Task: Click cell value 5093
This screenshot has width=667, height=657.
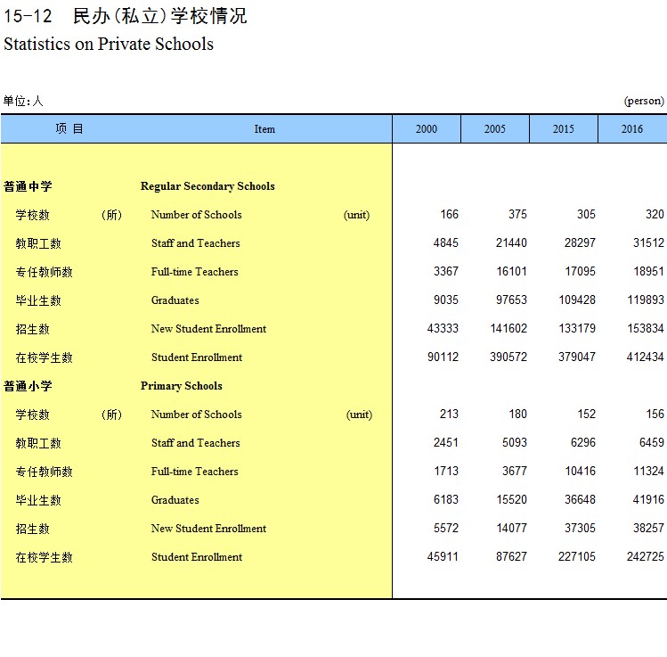Action: pos(515,442)
